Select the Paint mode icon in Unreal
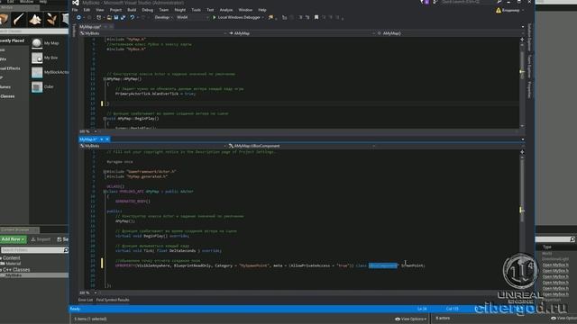This screenshot has height=324, width=577. [18, 19]
